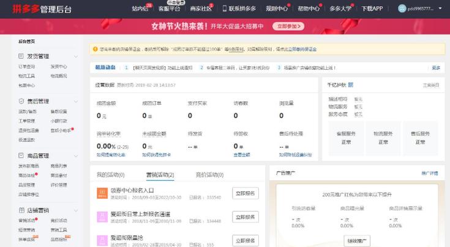Switch to 我的活动(0) tab
450x247 pixels.
(x=110, y=175)
